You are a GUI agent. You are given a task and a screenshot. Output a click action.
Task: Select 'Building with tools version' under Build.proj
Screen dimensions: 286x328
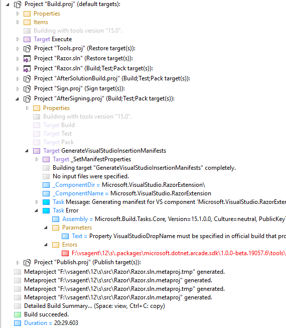click(78, 31)
